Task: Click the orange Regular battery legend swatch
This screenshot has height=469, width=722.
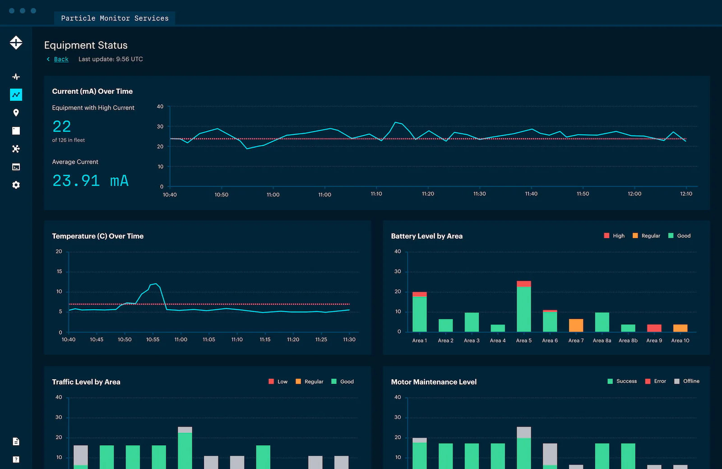Action: click(635, 235)
